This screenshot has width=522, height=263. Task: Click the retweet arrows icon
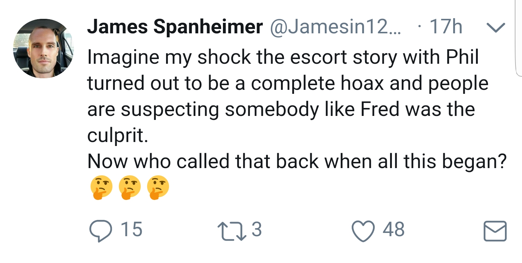point(232,230)
